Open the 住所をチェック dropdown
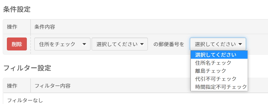Viewport: 268px width, 104px height. pos(62,44)
